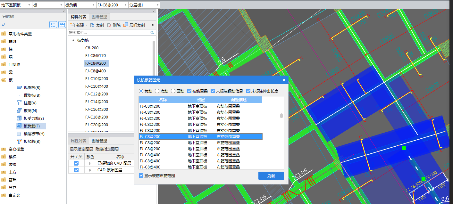453x204 pixels.
Task: Toggle CAD 原始图层 visibility checkbox
Action: pyautogui.click(x=76, y=170)
